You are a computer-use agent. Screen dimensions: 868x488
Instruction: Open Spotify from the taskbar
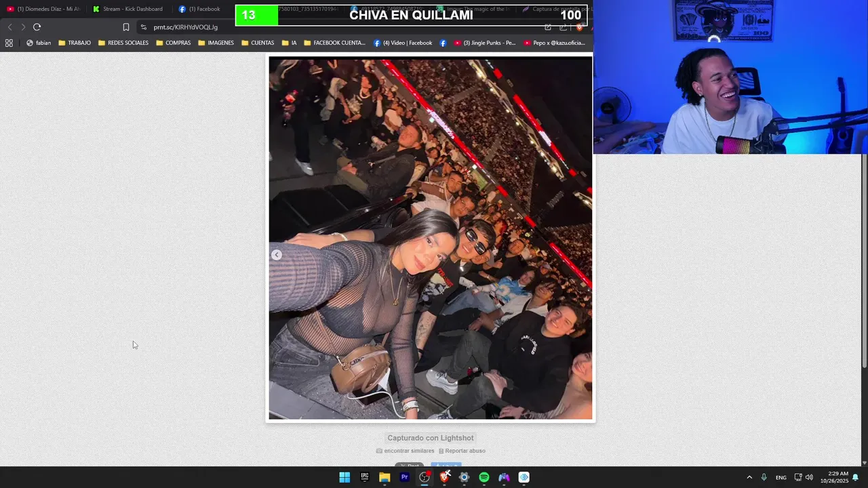tap(484, 477)
